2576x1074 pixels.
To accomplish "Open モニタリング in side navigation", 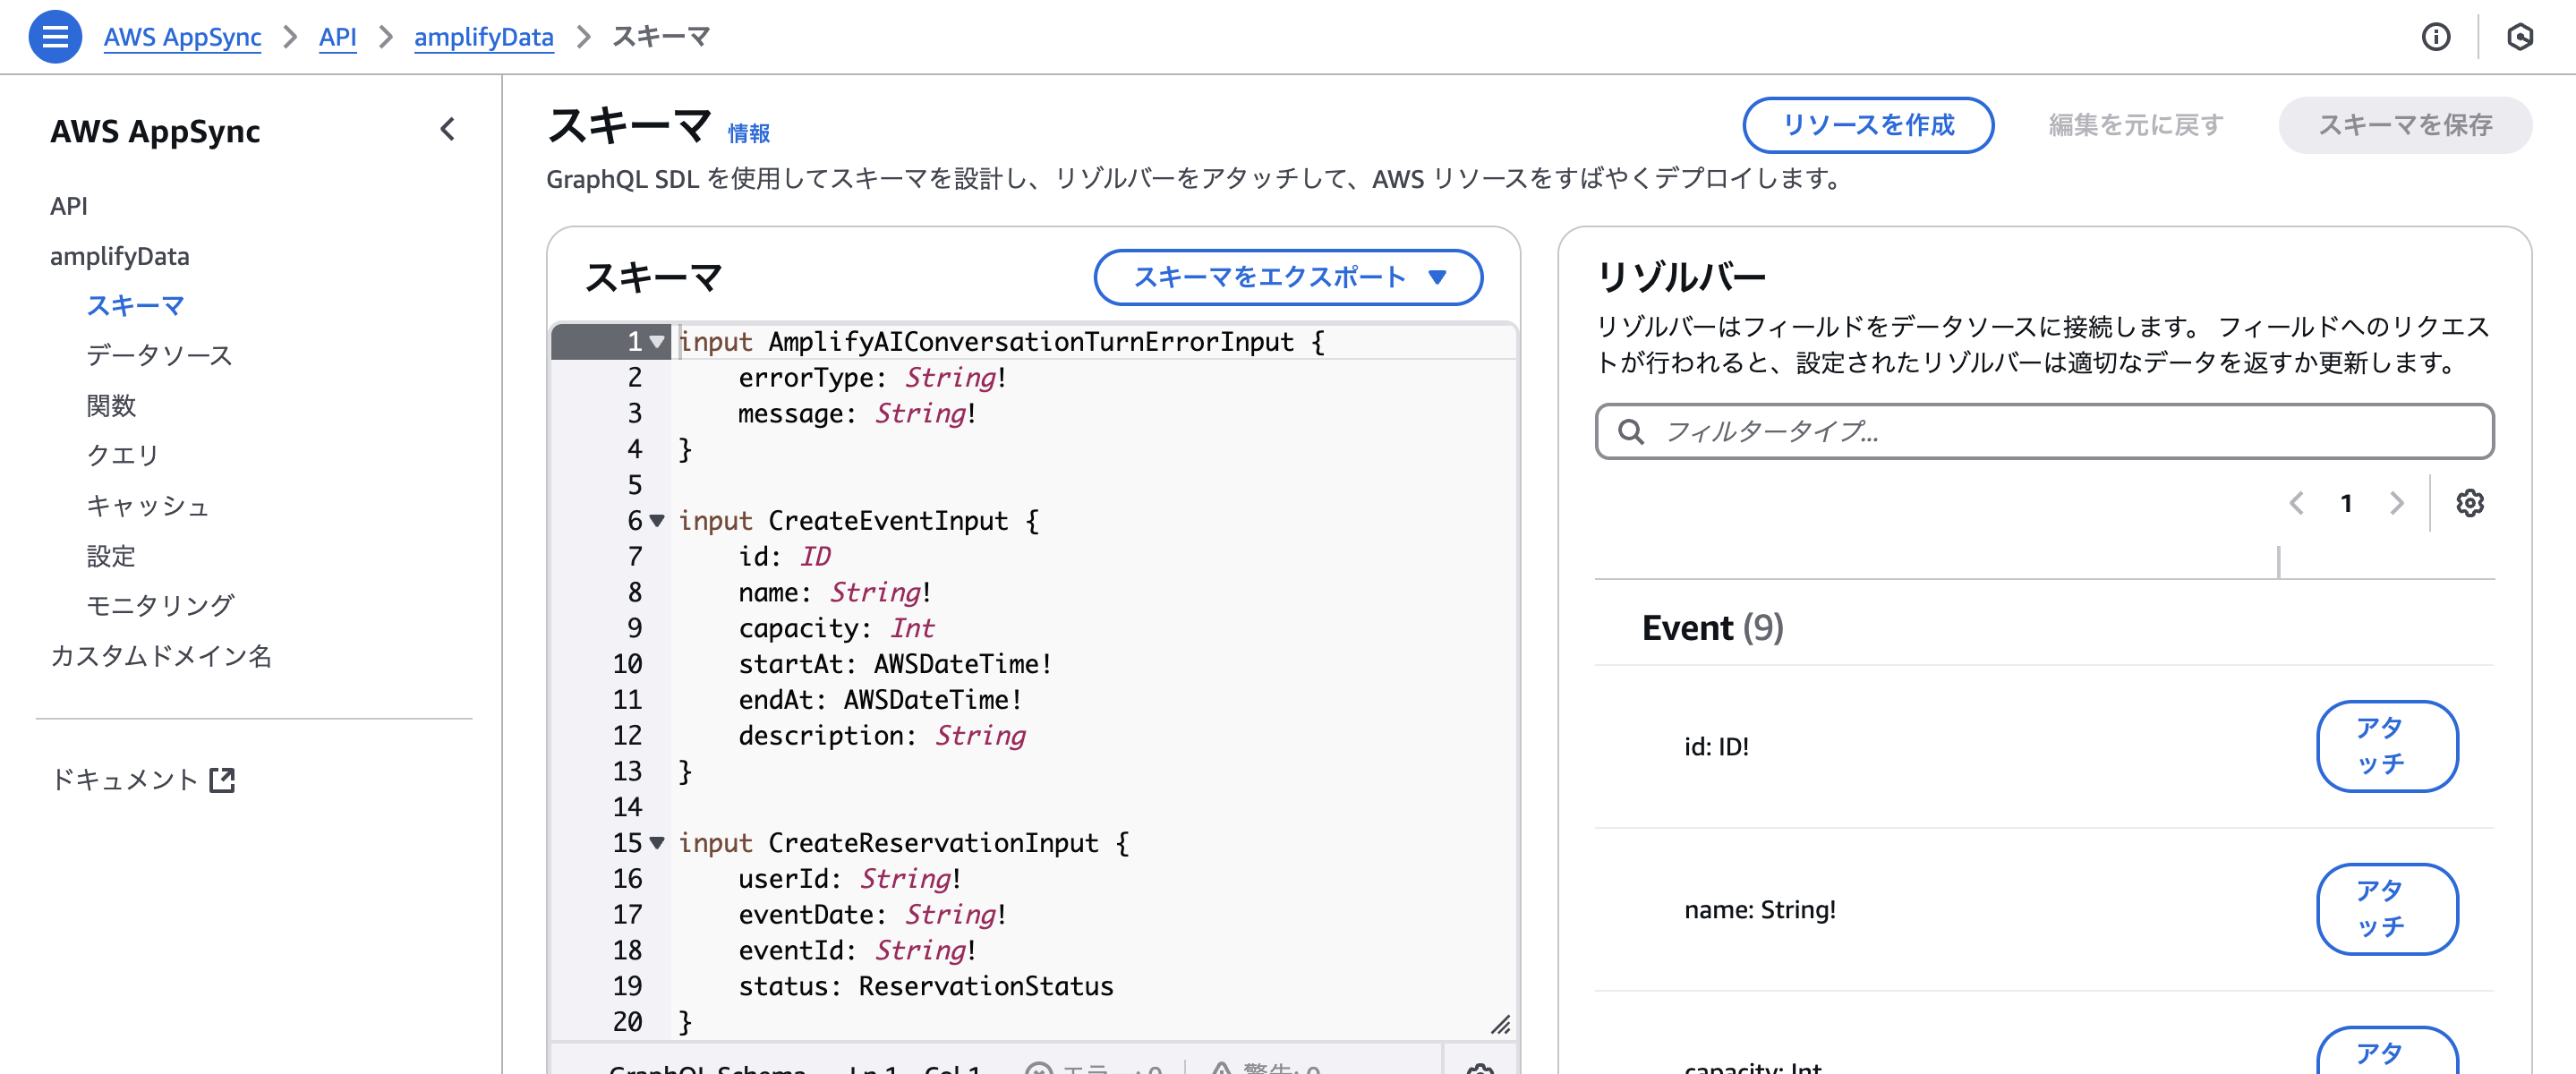I will 160,605.
